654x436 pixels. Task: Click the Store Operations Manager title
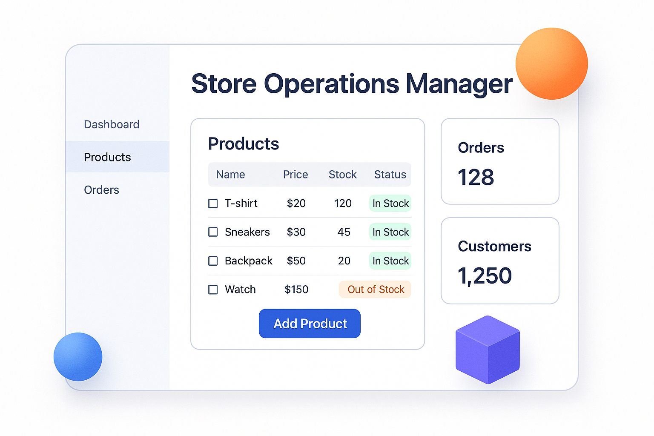click(x=352, y=84)
